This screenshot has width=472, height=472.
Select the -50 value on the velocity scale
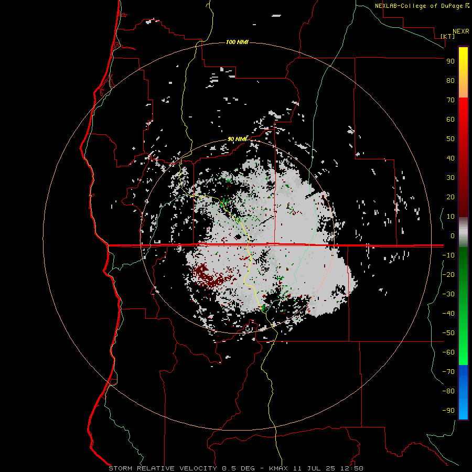[448, 333]
